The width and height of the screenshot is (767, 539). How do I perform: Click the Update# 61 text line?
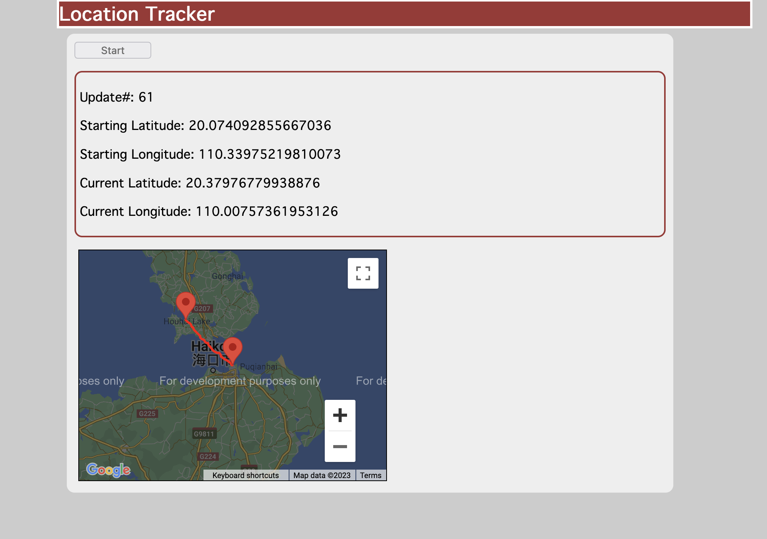pyautogui.click(x=116, y=97)
